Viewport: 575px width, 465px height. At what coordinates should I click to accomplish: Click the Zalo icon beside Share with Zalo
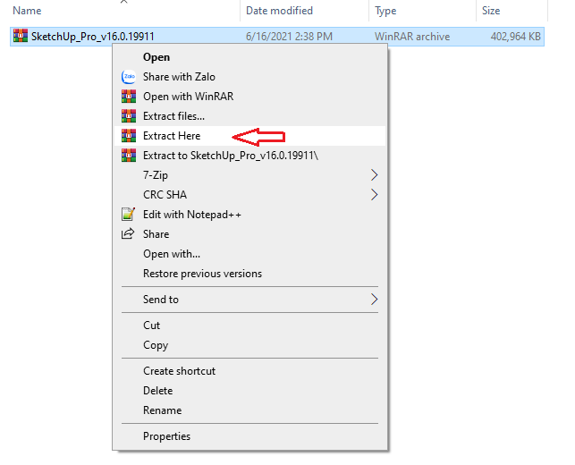tap(127, 77)
